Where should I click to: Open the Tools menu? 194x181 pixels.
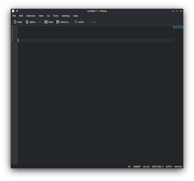(x=56, y=16)
